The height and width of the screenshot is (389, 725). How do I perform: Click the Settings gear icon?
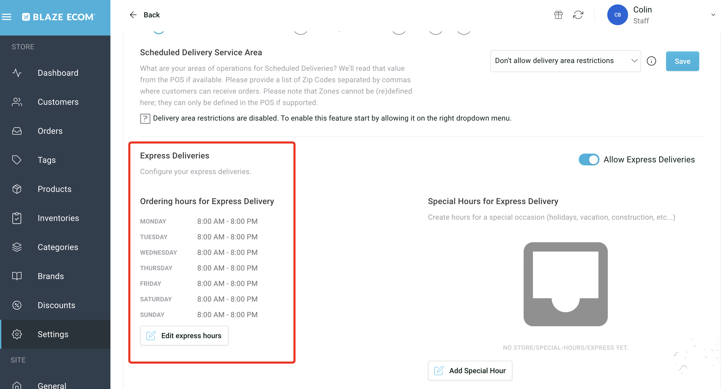pyautogui.click(x=17, y=334)
